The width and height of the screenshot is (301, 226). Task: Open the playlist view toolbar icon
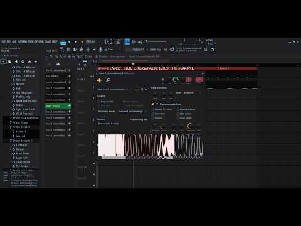(62, 50)
